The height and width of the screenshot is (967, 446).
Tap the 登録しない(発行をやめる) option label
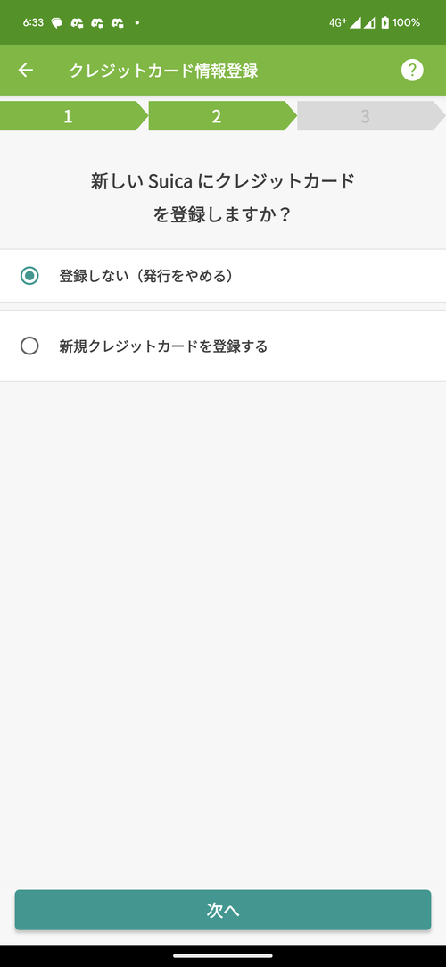point(146,276)
